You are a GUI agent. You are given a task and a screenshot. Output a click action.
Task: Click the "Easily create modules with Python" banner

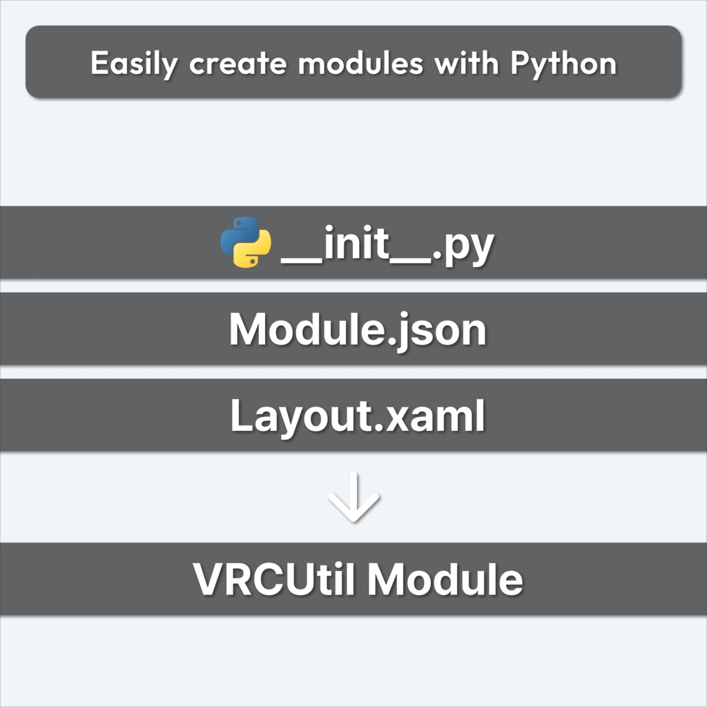[353, 61]
